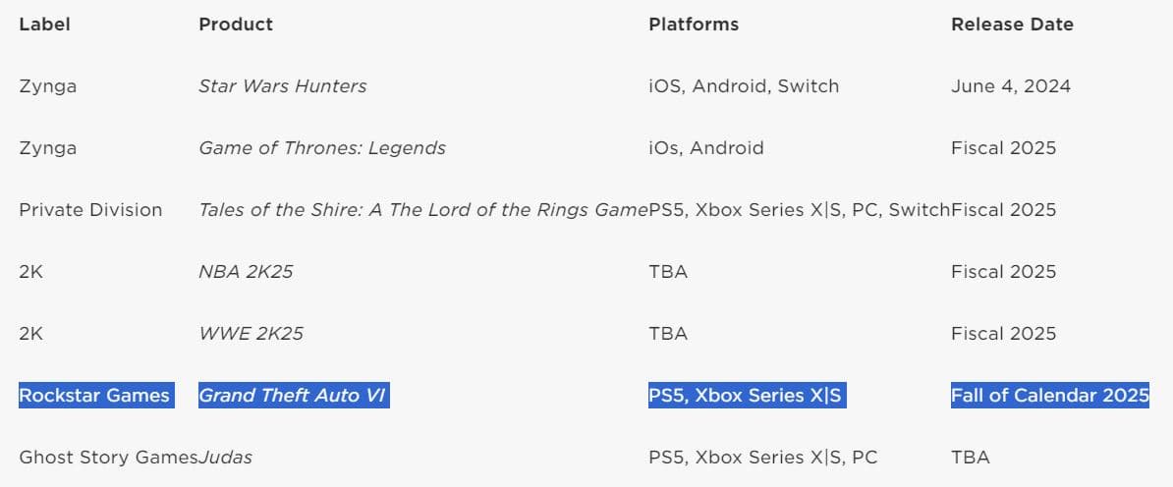Click the Product column header
This screenshot has width=1173, height=487.
pos(236,24)
